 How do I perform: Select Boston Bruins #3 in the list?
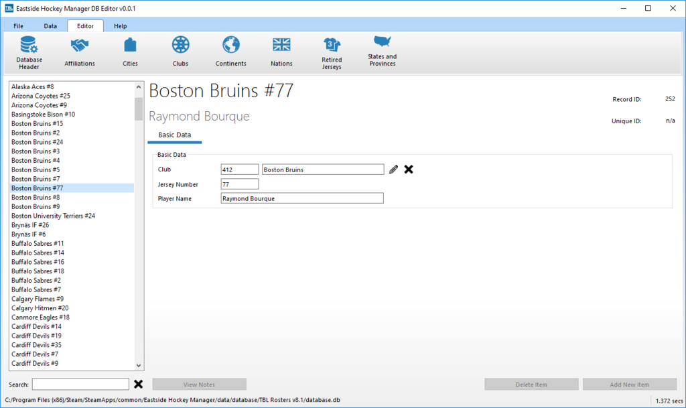coord(72,151)
